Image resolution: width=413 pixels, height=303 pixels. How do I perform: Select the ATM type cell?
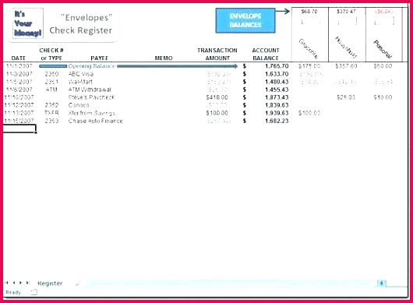[x=51, y=90]
